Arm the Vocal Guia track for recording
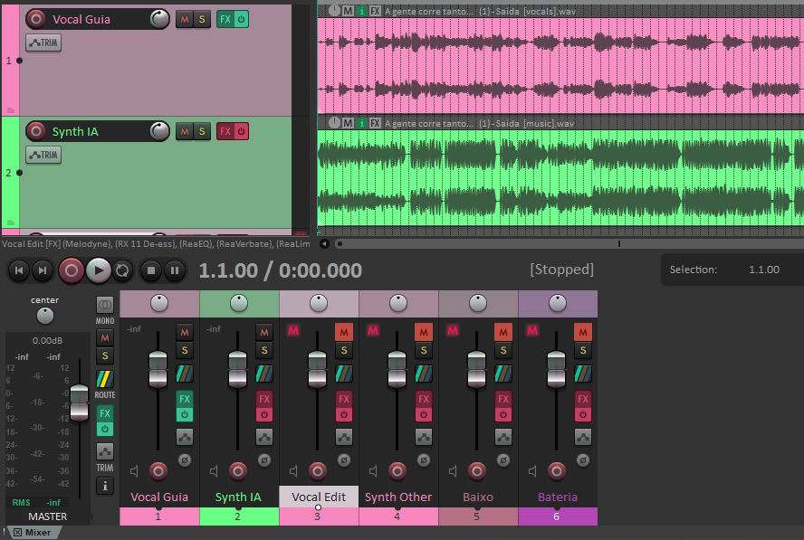Image resolution: width=804 pixels, height=540 pixels. point(36,20)
